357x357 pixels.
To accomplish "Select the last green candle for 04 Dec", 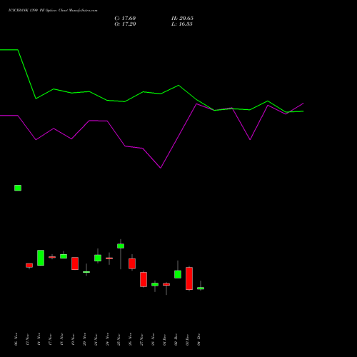I will (x=201, y=288).
